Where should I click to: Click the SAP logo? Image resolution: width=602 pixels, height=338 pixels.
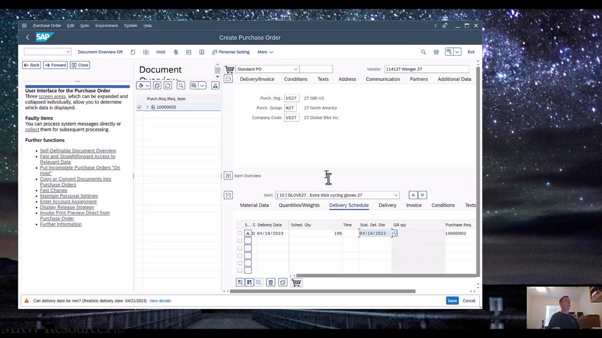(x=45, y=37)
